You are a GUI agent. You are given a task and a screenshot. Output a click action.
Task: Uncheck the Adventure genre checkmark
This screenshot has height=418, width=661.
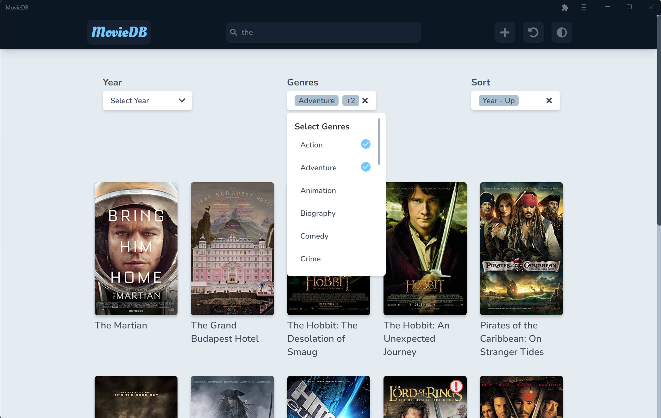point(365,167)
